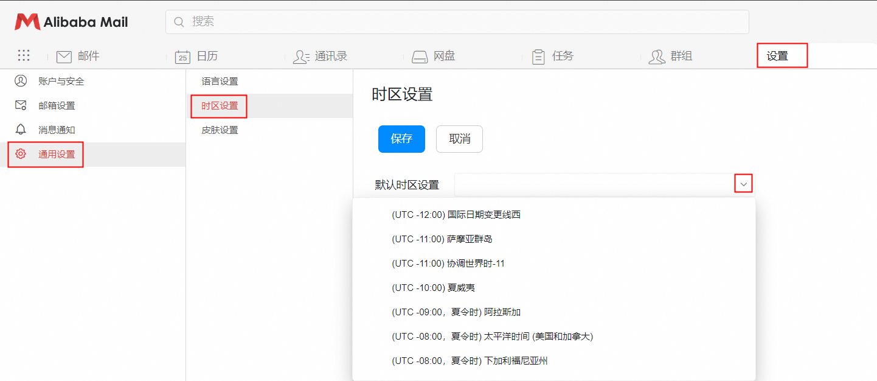Click the Contacts person icon
The image size is (877, 381).
click(x=301, y=57)
